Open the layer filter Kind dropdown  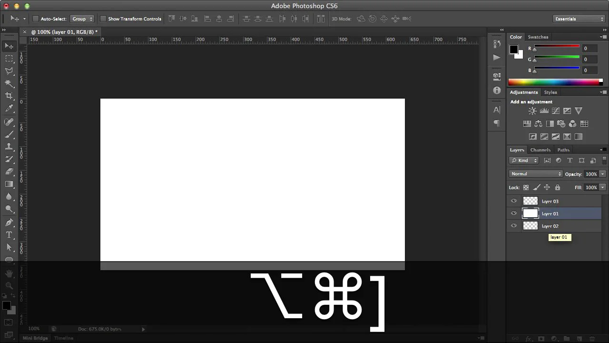point(524,161)
